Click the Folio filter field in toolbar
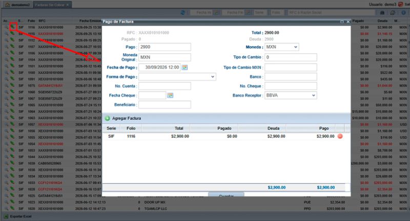The image size is (410, 221). [x=277, y=12]
